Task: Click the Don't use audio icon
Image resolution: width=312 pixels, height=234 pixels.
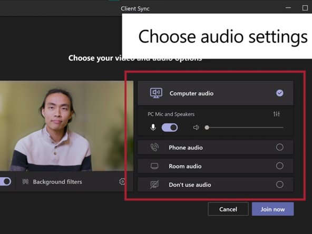Action: click(154, 184)
